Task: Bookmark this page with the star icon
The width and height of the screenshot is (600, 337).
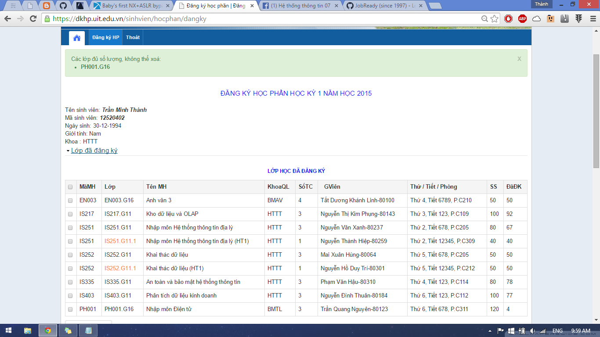Action: coord(495,18)
